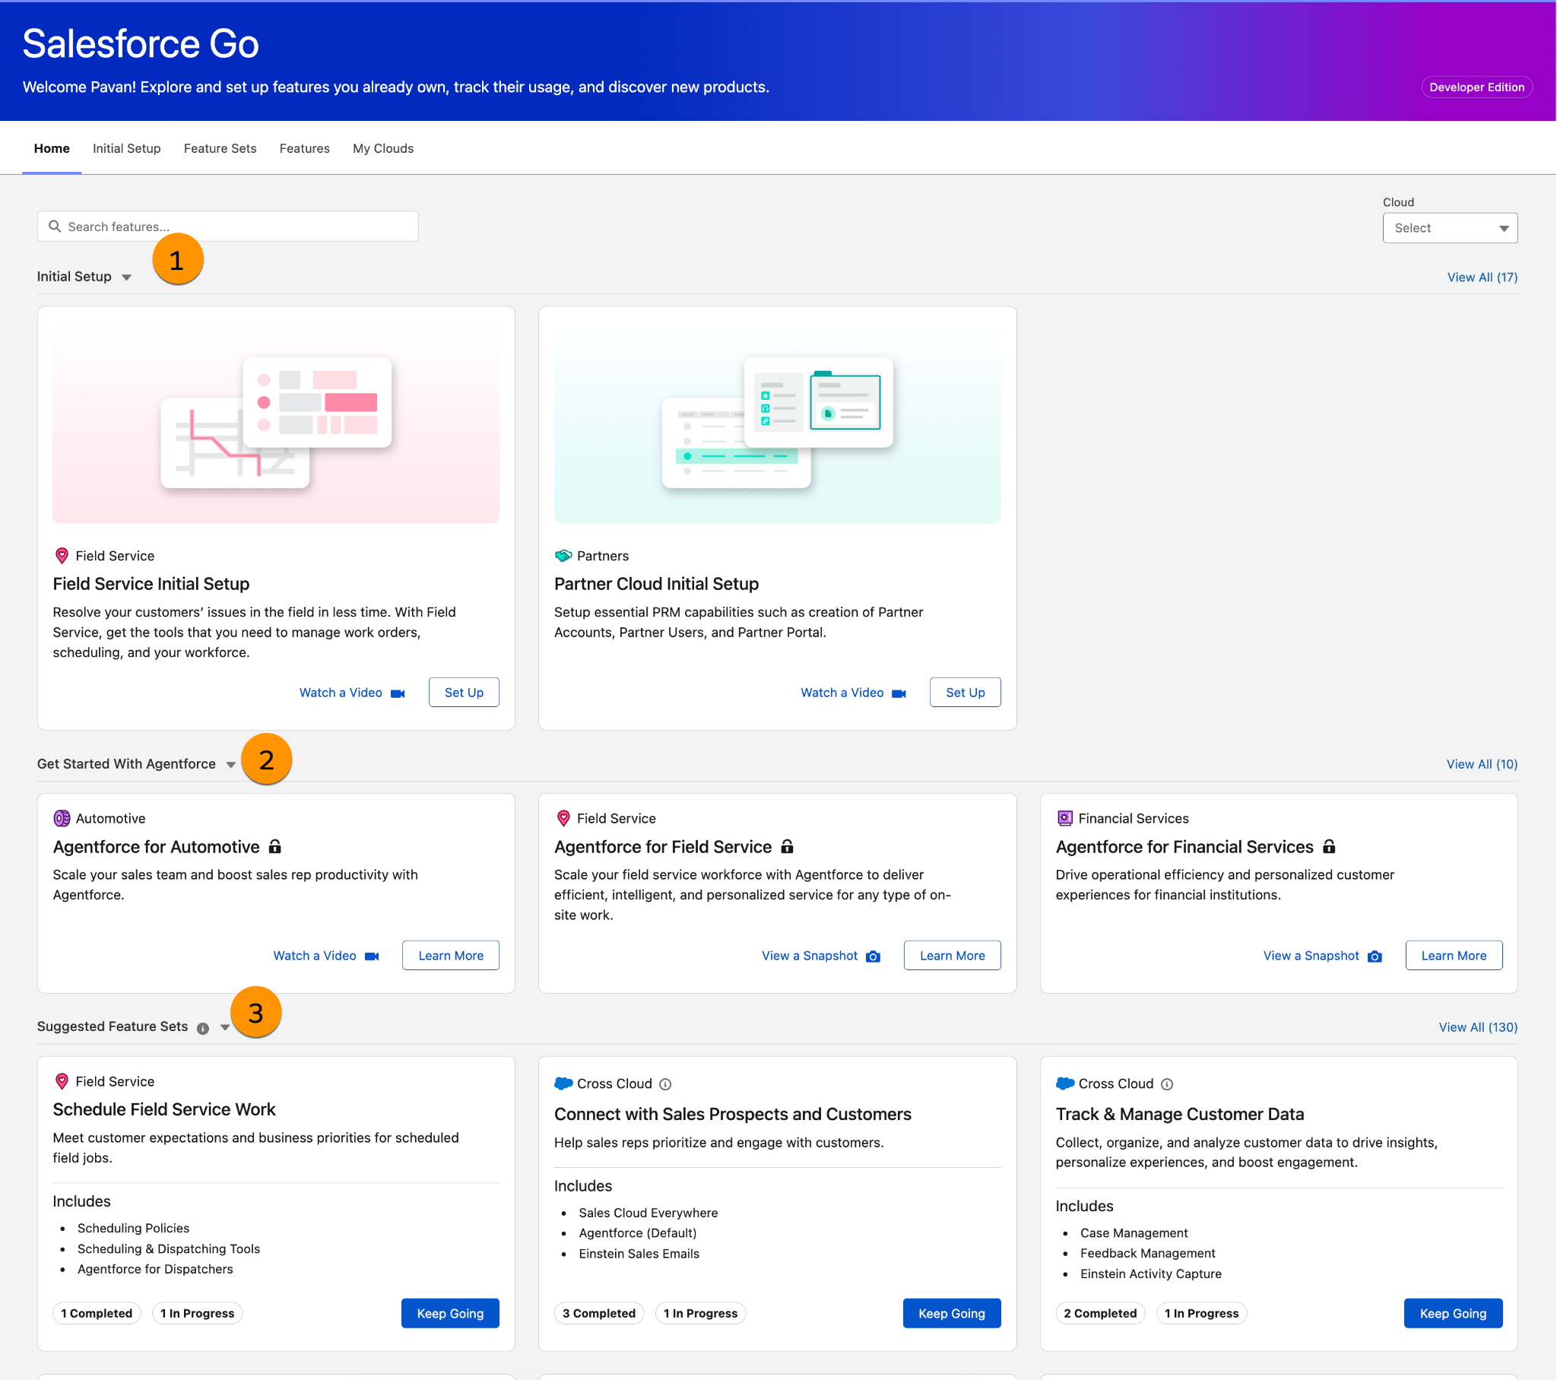Click the Field Service pin icon on Agentforce for Field Service card

(563, 818)
